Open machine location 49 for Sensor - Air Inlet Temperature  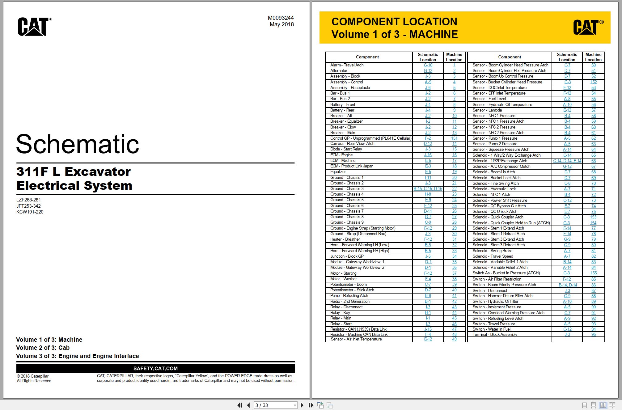pyautogui.click(x=454, y=339)
